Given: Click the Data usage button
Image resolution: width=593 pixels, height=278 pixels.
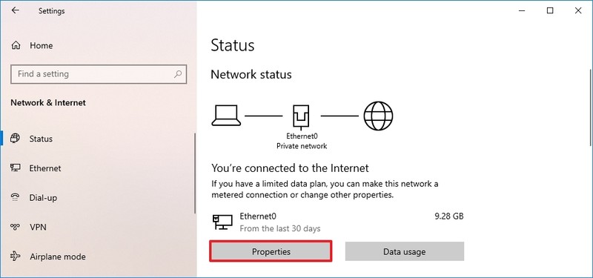Looking at the screenshot, I should tap(404, 251).
